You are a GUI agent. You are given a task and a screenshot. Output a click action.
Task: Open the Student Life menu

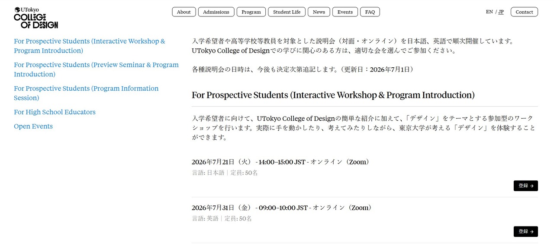(287, 12)
